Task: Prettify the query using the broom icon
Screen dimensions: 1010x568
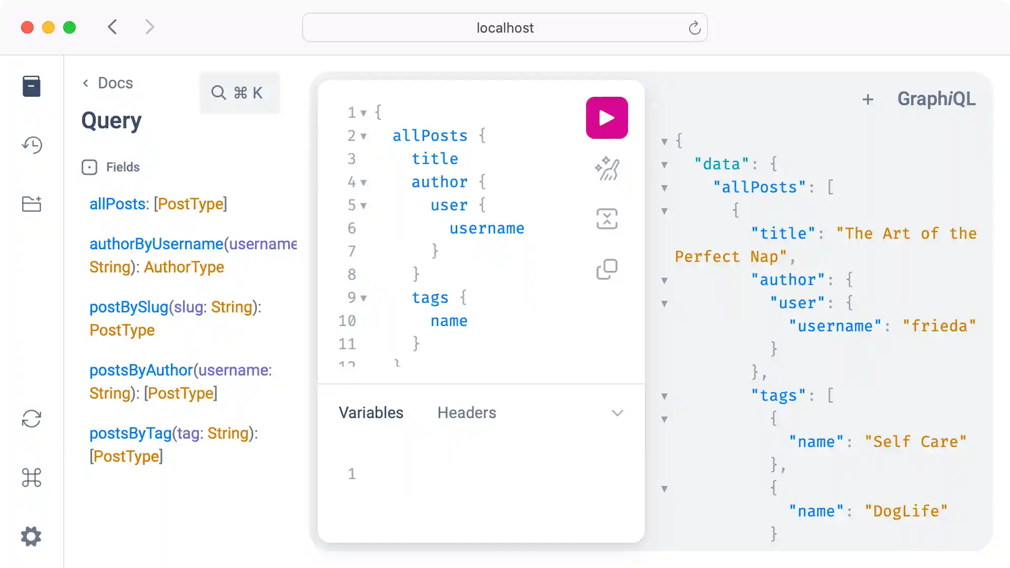Action: point(607,169)
